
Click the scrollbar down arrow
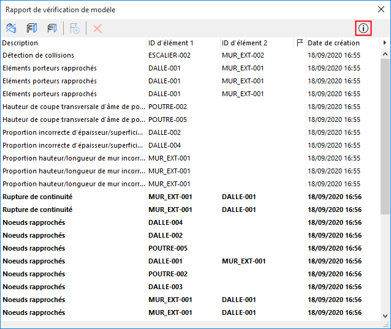[385, 316]
